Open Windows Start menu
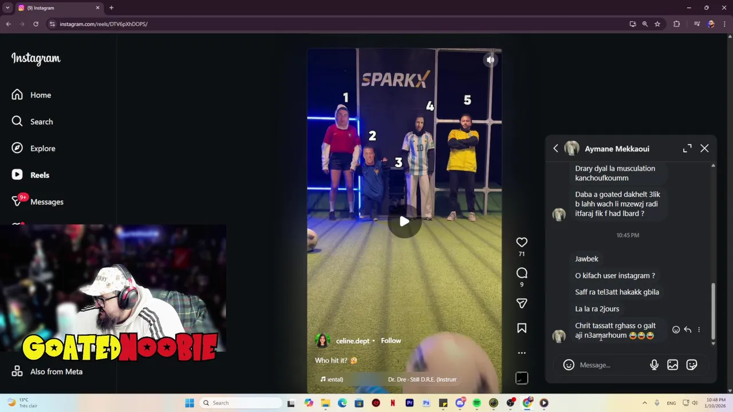 pos(190,403)
